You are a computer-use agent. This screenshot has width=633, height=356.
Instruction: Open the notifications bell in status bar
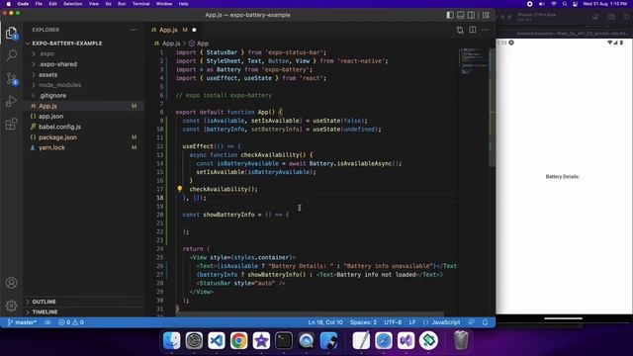click(x=486, y=322)
